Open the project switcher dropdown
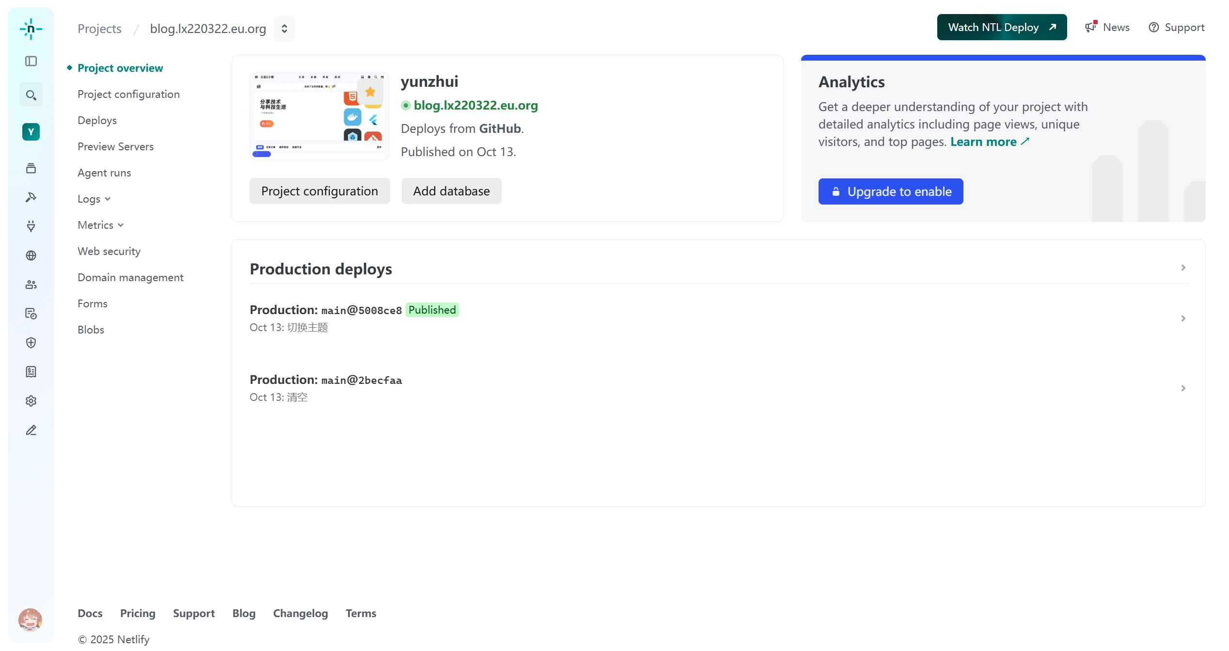This screenshot has width=1229, height=651. pos(284,29)
